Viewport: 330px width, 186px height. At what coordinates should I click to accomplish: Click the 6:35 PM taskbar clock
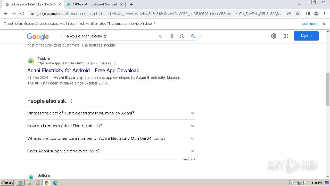pos(317,183)
